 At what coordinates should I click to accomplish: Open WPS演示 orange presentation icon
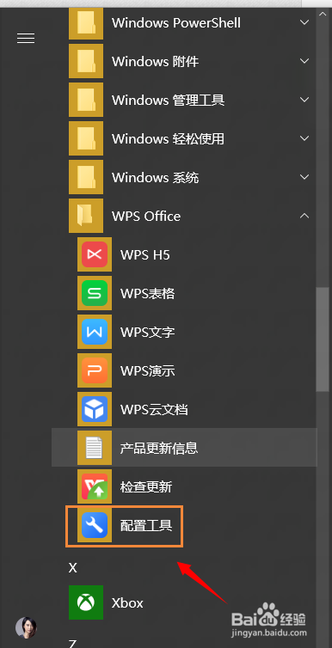click(x=95, y=370)
